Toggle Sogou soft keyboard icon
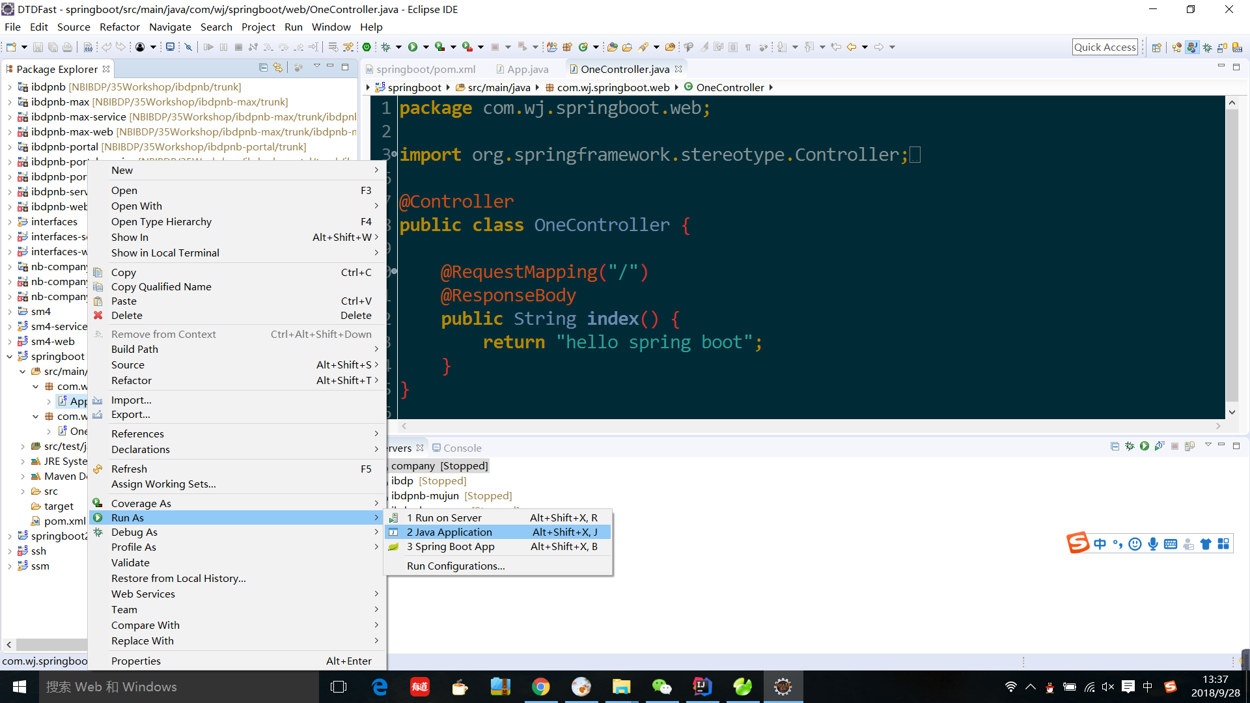Image resolution: width=1250 pixels, height=703 pixels. 1171,544
